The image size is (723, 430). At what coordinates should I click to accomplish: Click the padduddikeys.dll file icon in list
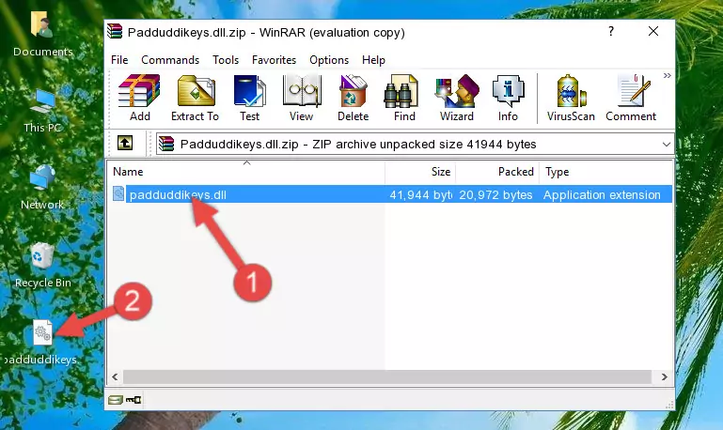[118, 193]
